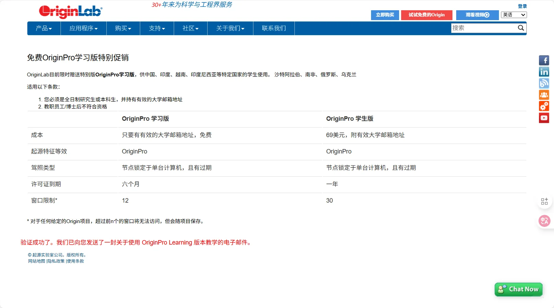Open the 关于我们 menu

[x=229, y=28]
